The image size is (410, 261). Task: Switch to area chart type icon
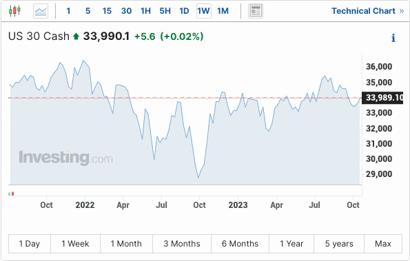(x=41, y=11)
